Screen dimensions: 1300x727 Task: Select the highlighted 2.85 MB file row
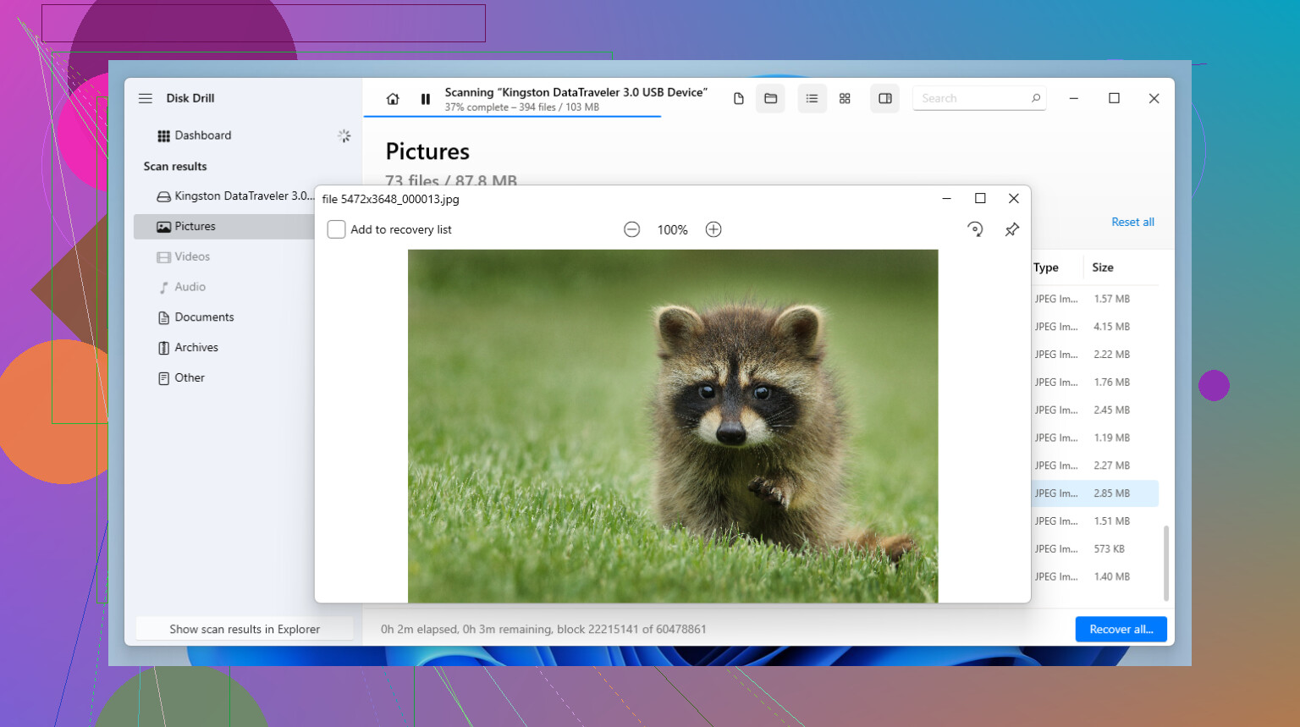[x=1094, y=493]
